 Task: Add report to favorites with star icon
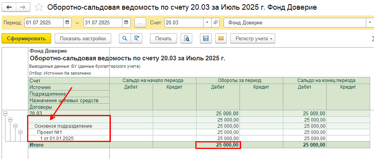pos(39,7)
